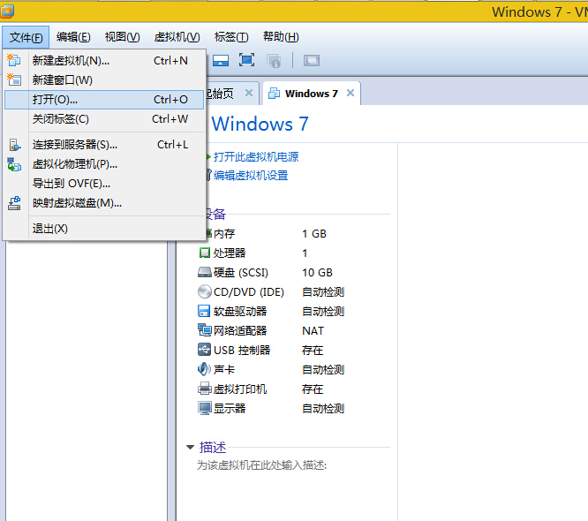This screenshot has width=588, height=521.
Task: Click the grayed snapshot manager toolbar icon
Action: point(274,60)
